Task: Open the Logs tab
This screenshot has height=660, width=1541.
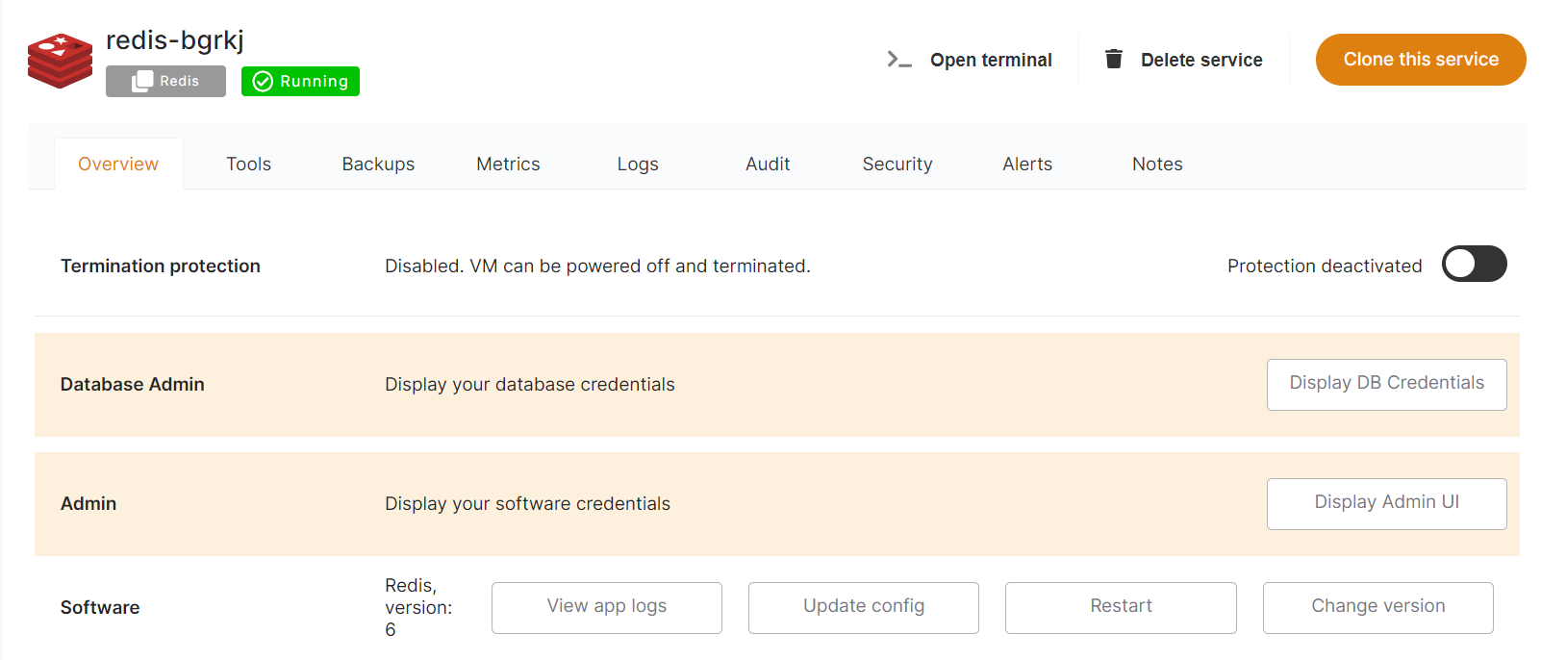Action: [638, 164]
